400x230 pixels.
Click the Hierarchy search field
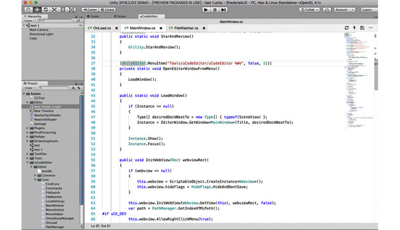pos(55,21)
